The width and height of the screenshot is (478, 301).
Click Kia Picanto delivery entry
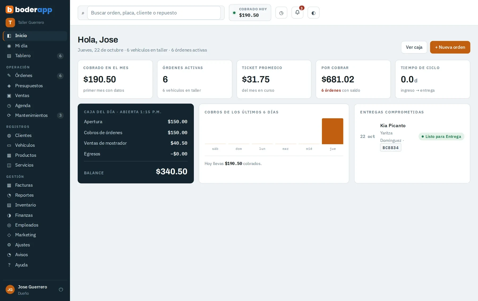pos(412,137)
